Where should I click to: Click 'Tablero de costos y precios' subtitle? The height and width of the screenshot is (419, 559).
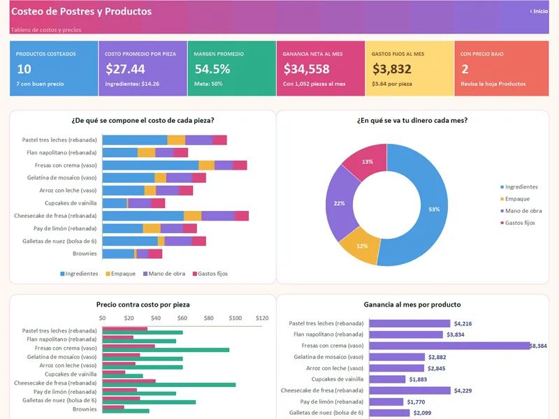pos(46,30)
